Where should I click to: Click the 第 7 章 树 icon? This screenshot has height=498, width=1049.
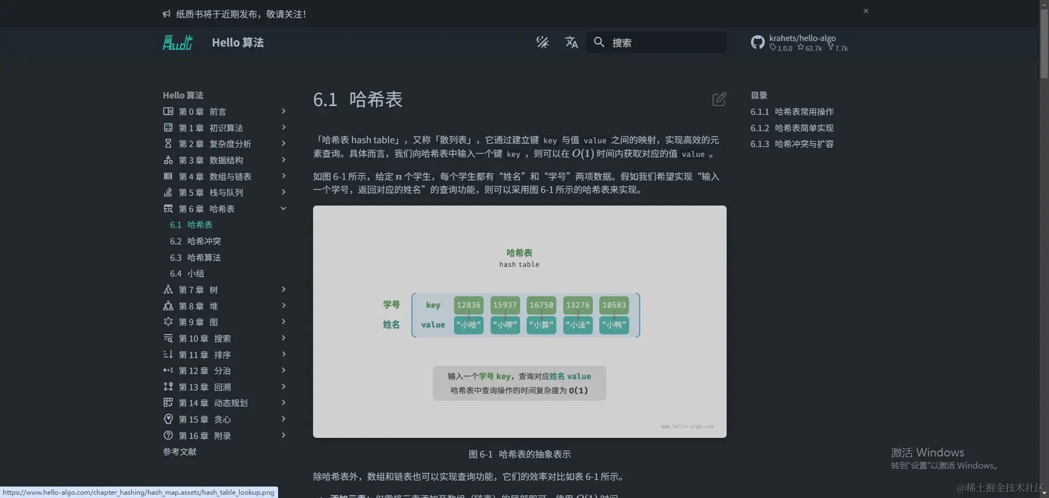pyautogui.click(x=168, y=290)
